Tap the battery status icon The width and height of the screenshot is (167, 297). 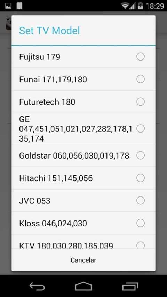[141, 6]
